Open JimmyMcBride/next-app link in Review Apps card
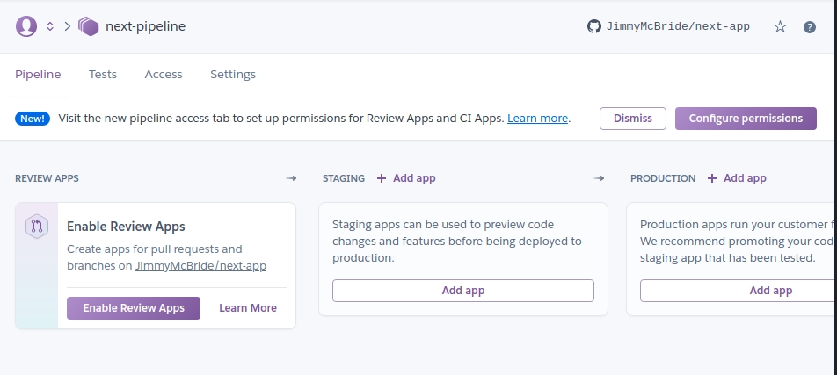 (200, 265)
